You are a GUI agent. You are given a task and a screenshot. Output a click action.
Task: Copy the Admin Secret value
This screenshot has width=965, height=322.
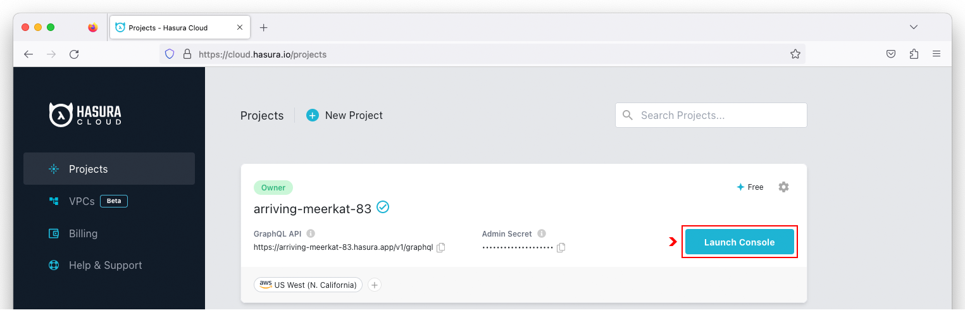(561, 247)
